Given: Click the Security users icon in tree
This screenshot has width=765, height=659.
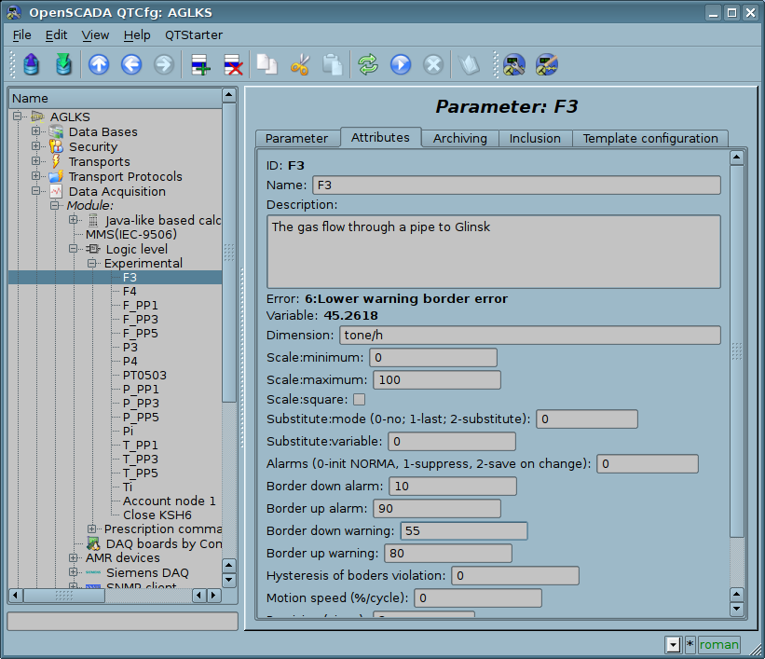Looking at the screenshot, I should click(x=56, y=146).
